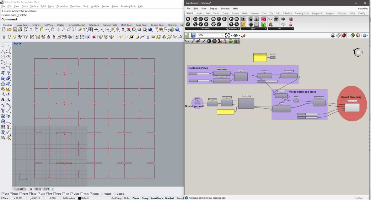Toggle the Point osnap checkbox
The height and width of the screenshot is (200, 371).
tap(21, 194)
